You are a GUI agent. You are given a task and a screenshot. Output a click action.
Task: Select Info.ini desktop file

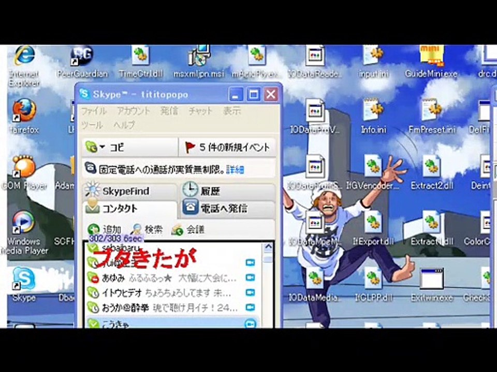[374, 111]
